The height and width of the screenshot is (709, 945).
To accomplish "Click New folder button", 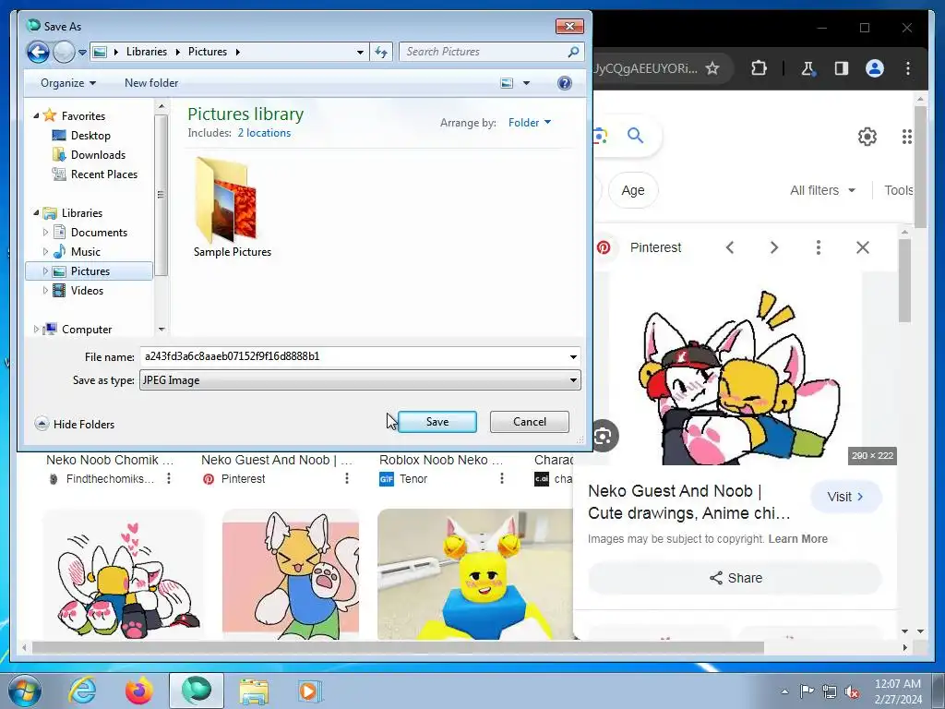I will coord(151,83).
